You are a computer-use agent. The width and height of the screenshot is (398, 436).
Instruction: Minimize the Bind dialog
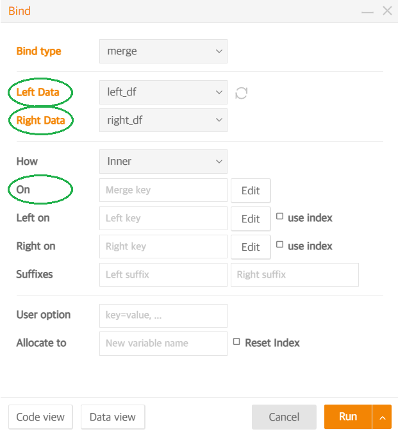[367, 12]
